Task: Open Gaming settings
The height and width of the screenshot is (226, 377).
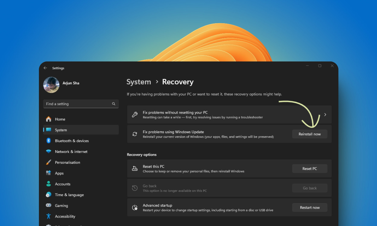Action: [x=81, y=206]
